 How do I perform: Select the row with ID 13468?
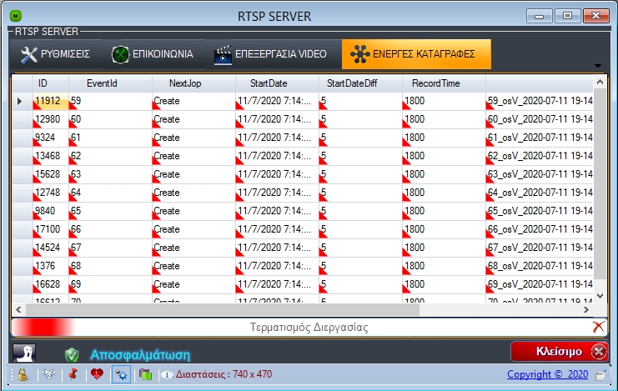50,156
